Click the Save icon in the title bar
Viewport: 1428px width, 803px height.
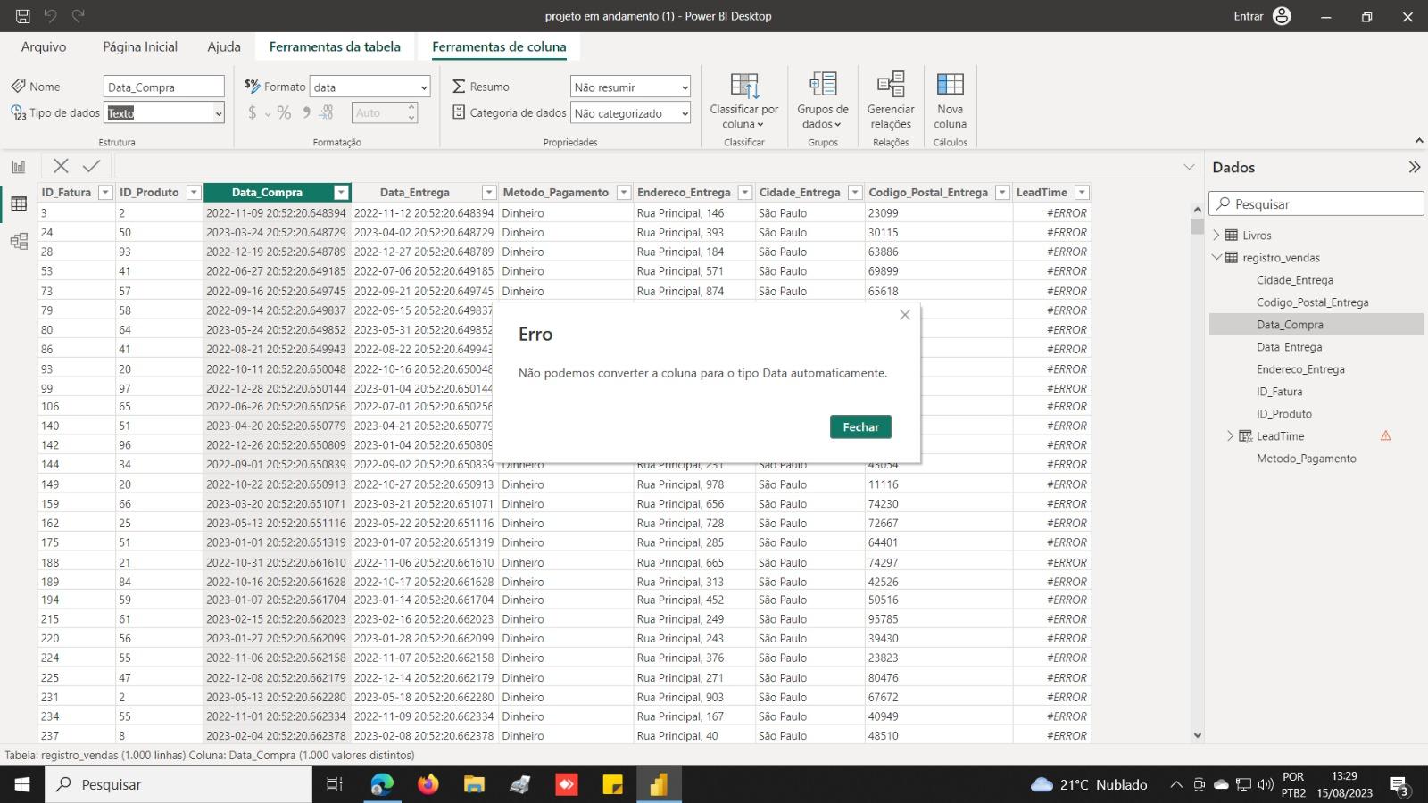coord(23,16)
